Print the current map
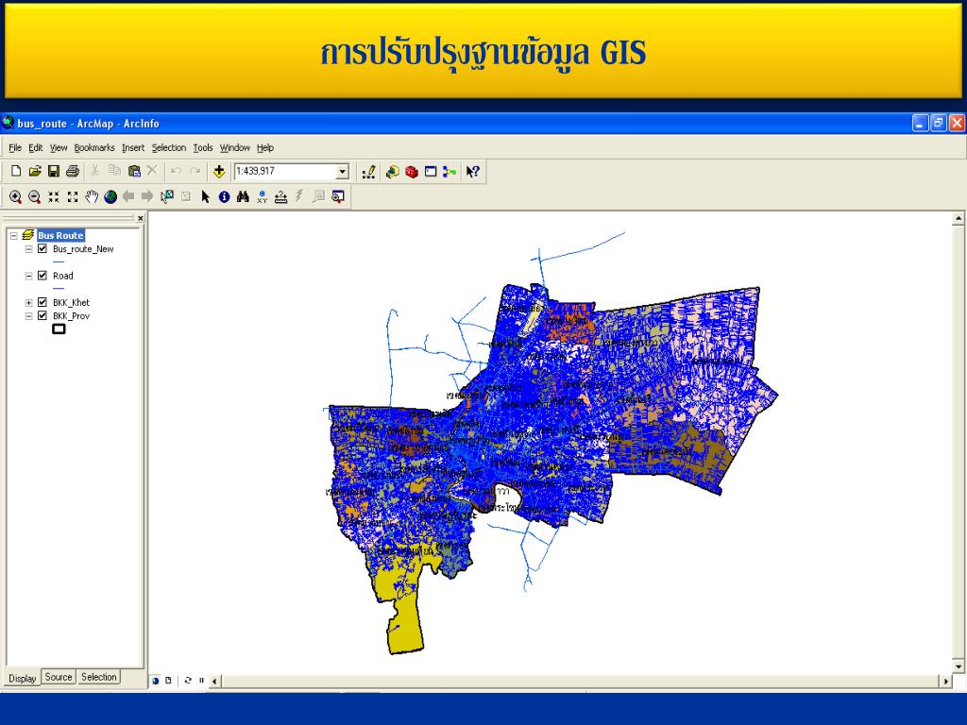The image size is (967, 725). [73, 172]
